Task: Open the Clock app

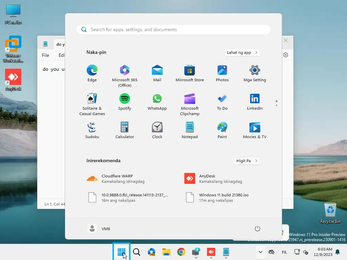Action: click(157, 130)
